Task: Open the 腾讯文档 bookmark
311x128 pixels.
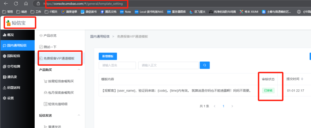Action: coord(108,12)
